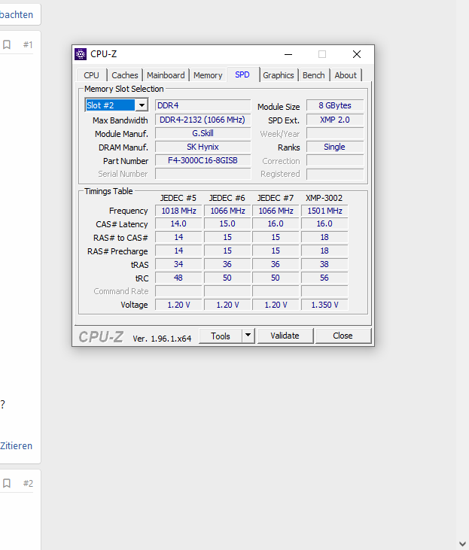Click the XMP-3002 column header

[324, 198]
